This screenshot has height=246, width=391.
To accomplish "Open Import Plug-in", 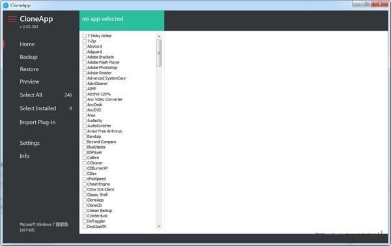I will [x=38, y=122].
